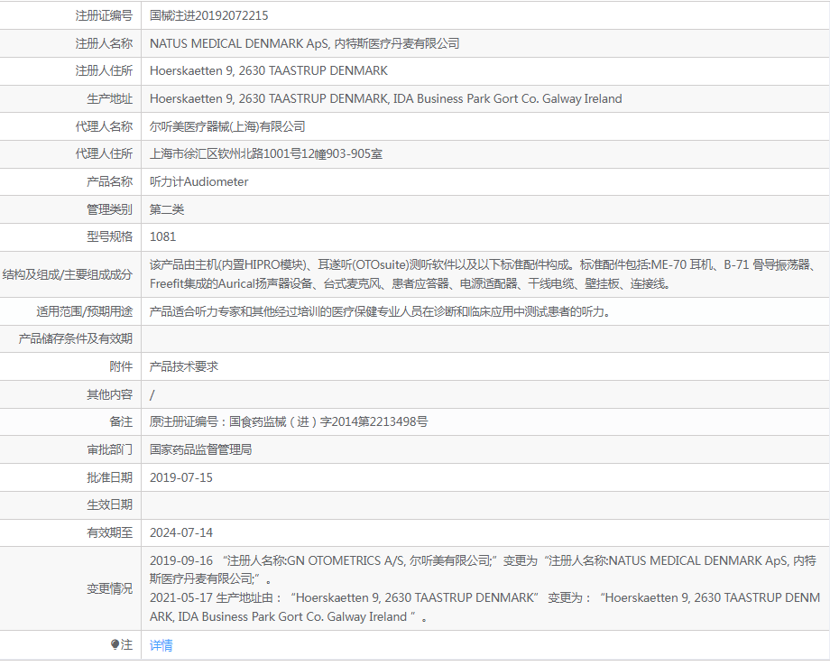Screen dimensions: 830x666
Task: Click the 代理人名称 label
Action: (104, 126)
